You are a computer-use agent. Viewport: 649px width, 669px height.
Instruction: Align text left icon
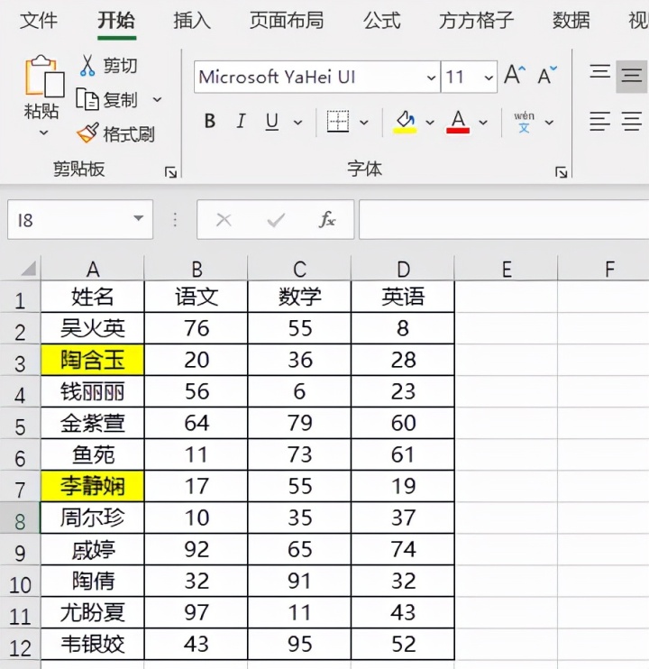pos(600,122)
